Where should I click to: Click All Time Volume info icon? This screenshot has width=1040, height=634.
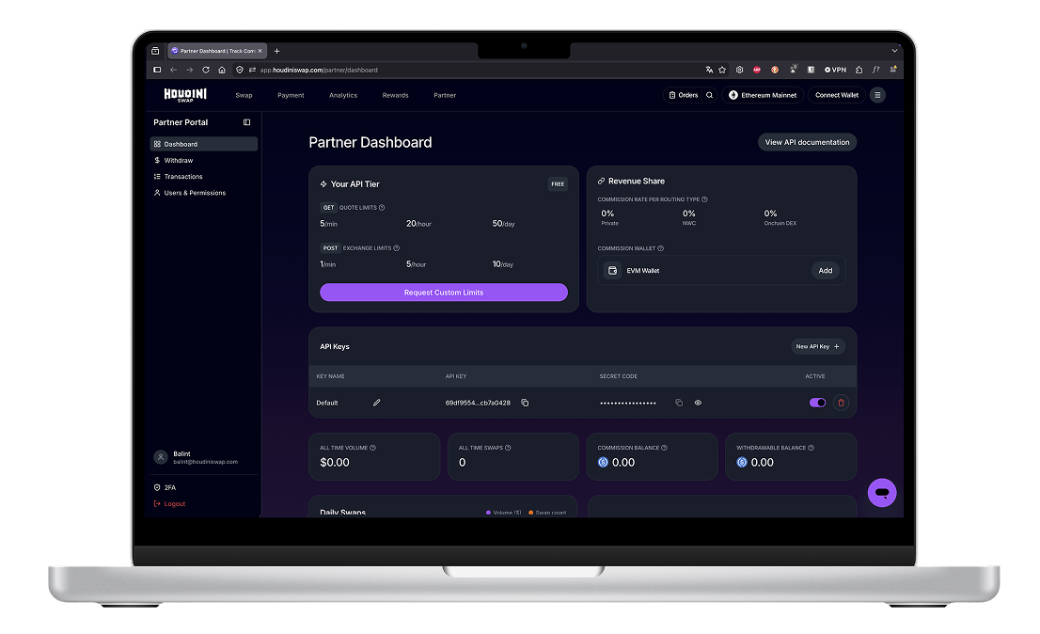coord(372,448)
